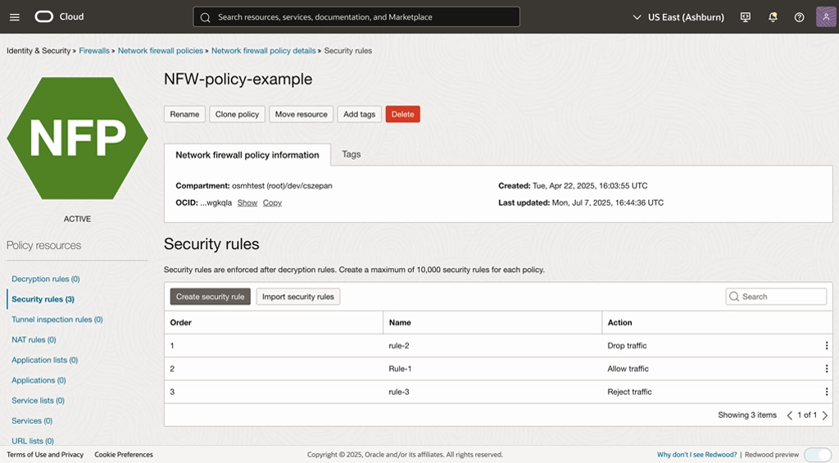Toggle the Redwood preview switch

[x=817, y=455]
